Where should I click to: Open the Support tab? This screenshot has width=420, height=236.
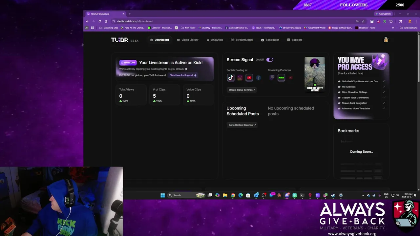[294, 40]
